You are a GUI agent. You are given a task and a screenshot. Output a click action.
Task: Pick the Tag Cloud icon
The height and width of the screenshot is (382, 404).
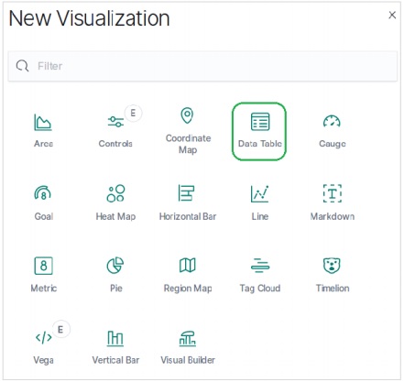260,265
